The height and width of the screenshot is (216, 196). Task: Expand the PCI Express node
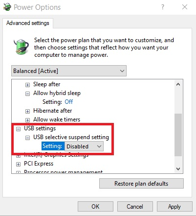point(19,164)
